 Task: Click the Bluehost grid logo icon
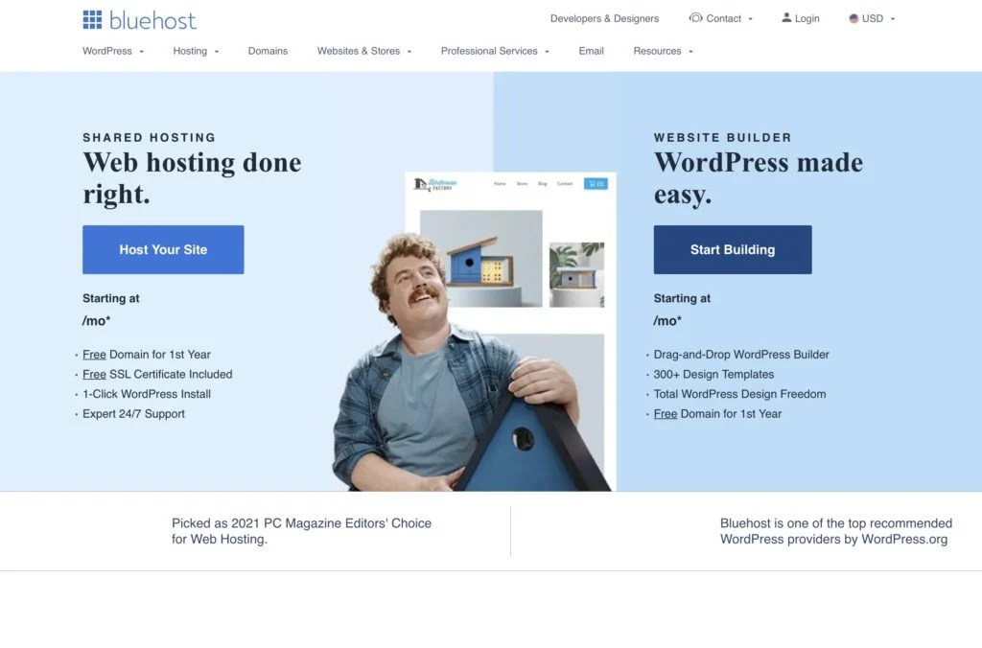coord(92,19)
